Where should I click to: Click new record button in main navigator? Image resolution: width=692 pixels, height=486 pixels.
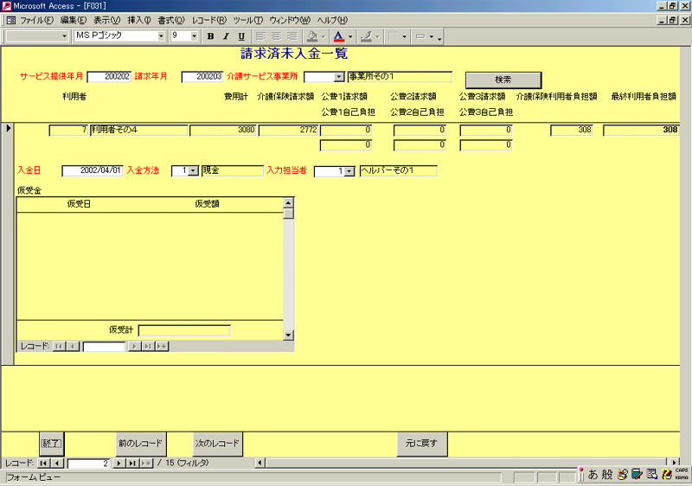click(x=146, y=463)
